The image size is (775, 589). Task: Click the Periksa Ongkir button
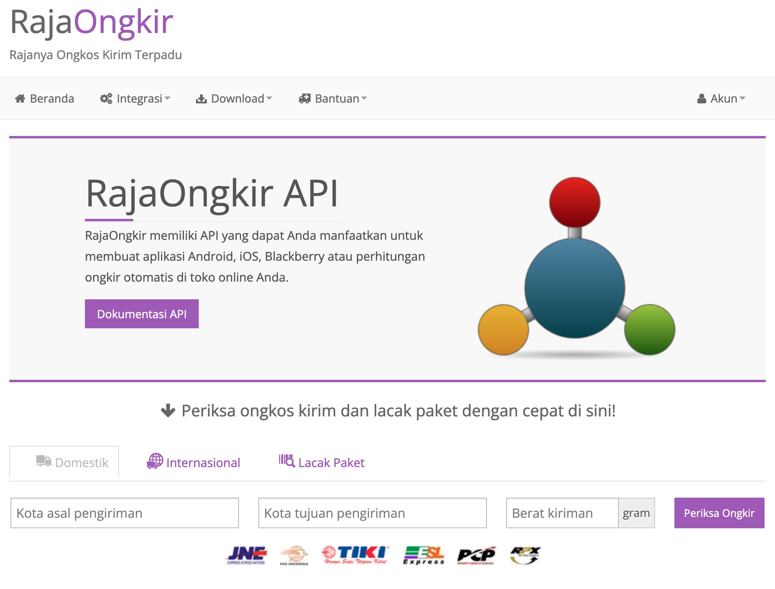point(719,513)
